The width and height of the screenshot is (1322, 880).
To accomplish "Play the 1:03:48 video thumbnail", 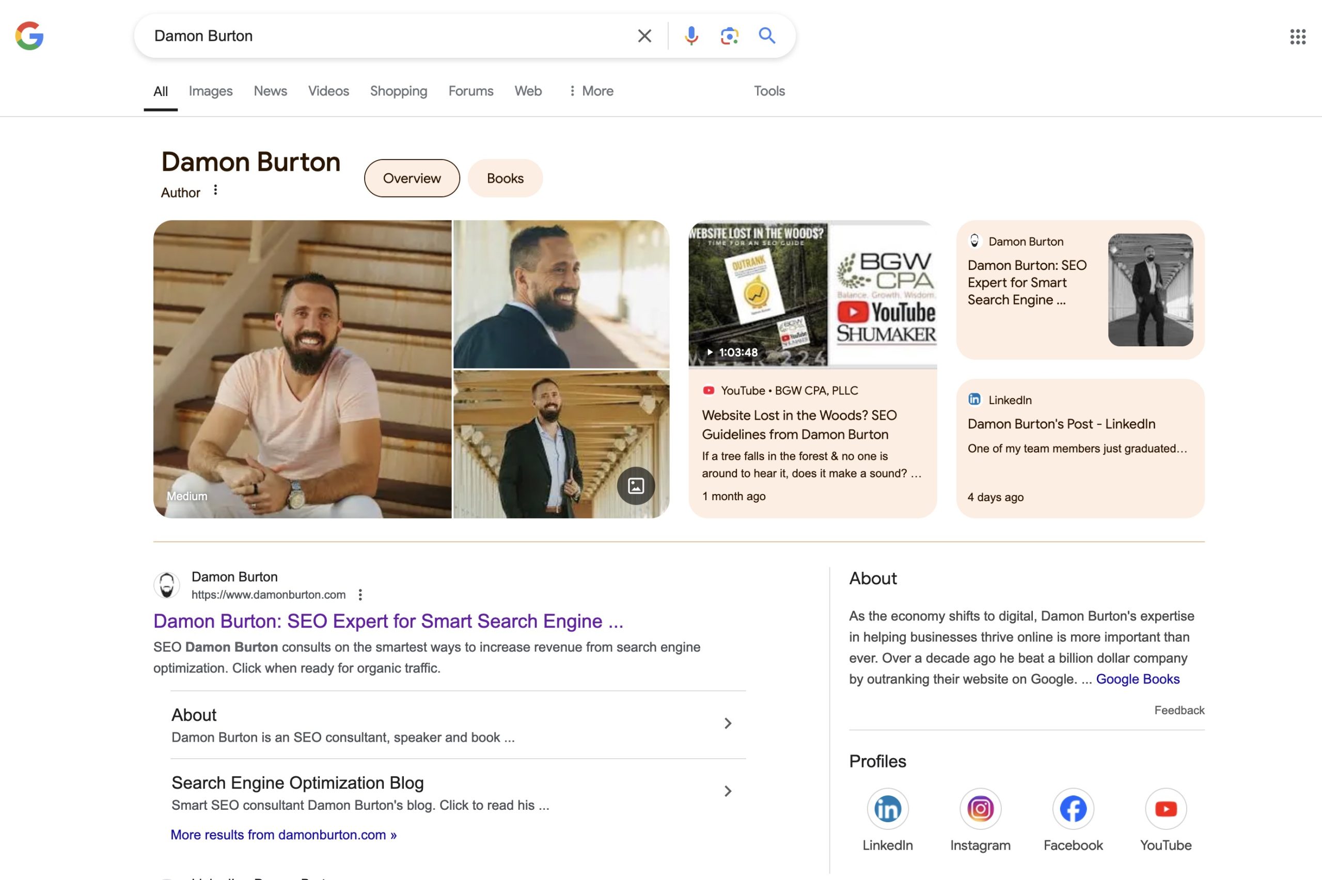I will click(812, 294).
